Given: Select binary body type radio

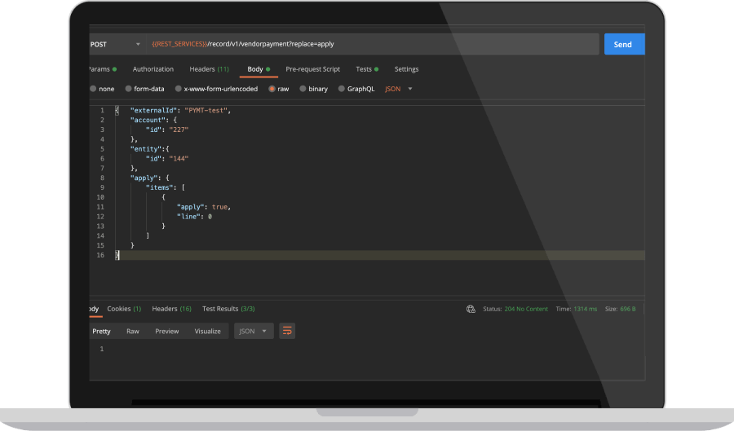Looking at the screenshot, I should [x=303, y=89].
